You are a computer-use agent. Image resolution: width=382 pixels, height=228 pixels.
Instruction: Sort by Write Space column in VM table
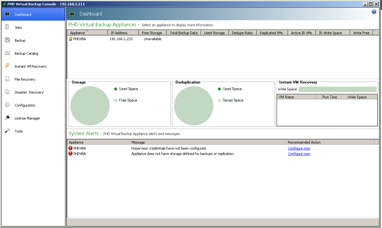point(357,97)
